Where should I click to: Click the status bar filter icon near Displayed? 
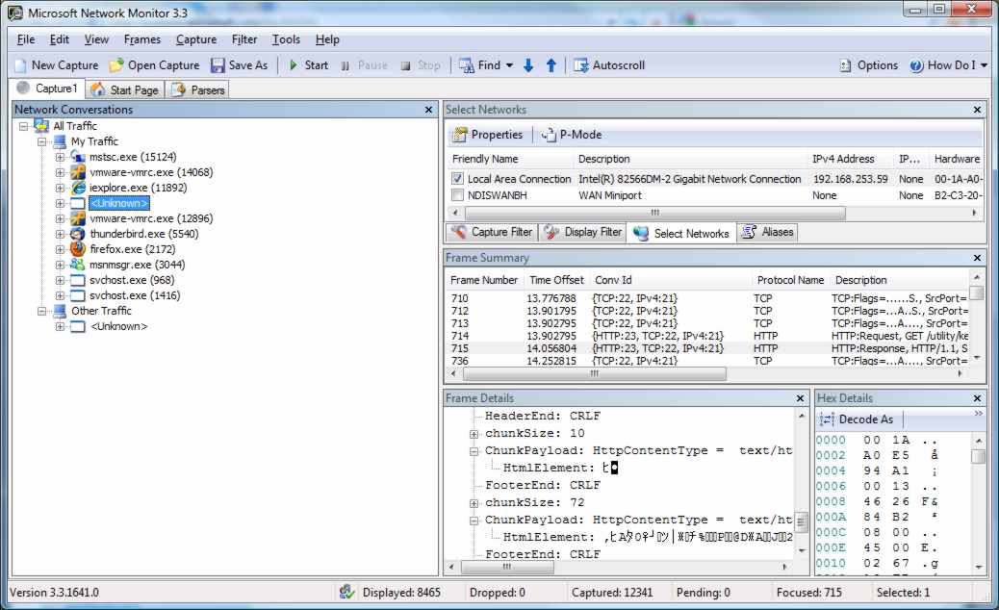click(x=346, y=592)
